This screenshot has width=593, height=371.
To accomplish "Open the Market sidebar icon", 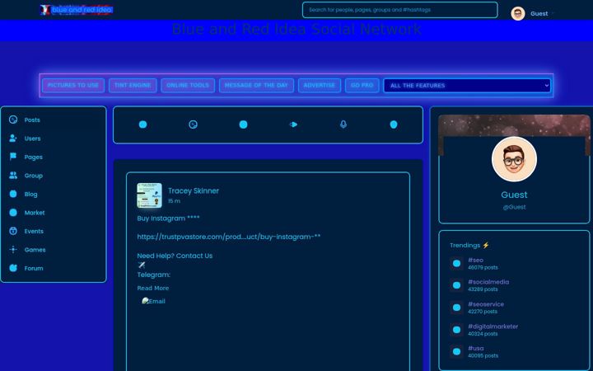I will coord(13,213).
